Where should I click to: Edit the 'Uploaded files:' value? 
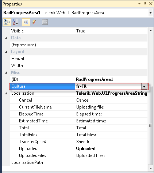tap(111, 156)
